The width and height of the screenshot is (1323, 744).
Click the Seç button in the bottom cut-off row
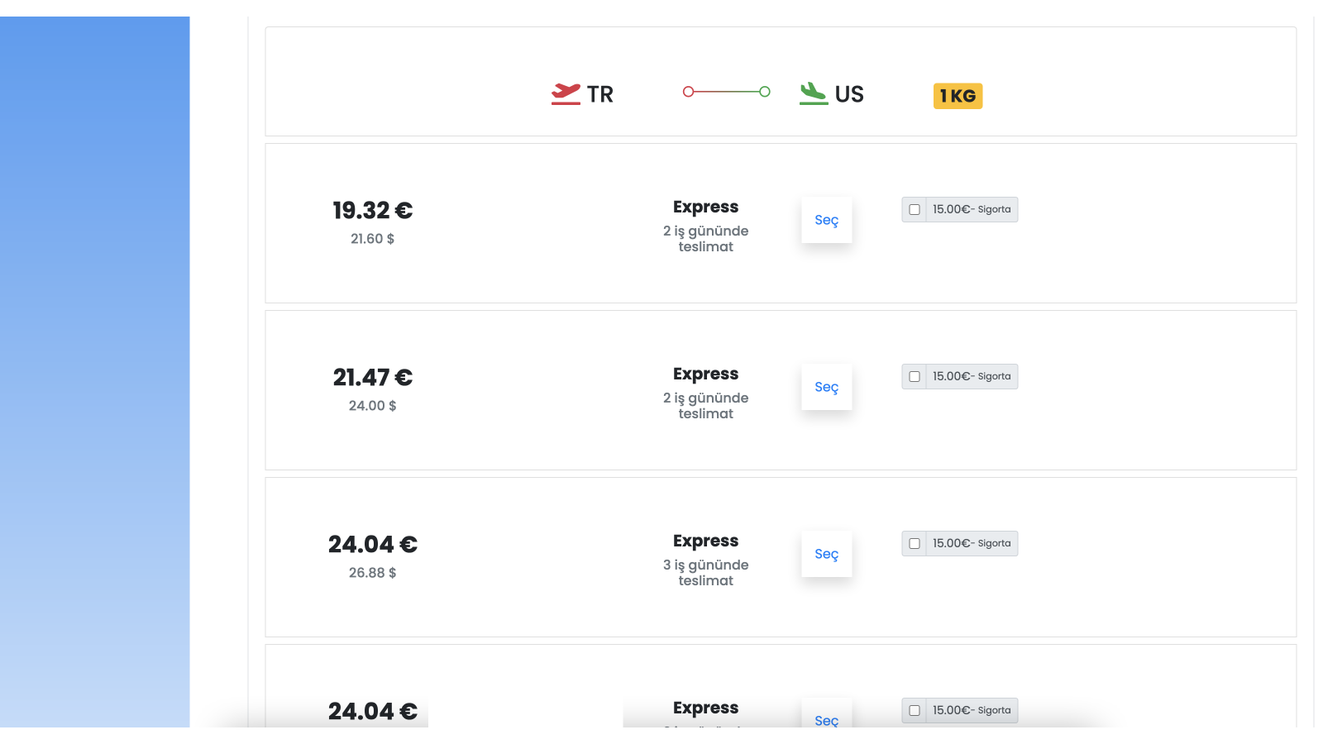pos(827,714)
